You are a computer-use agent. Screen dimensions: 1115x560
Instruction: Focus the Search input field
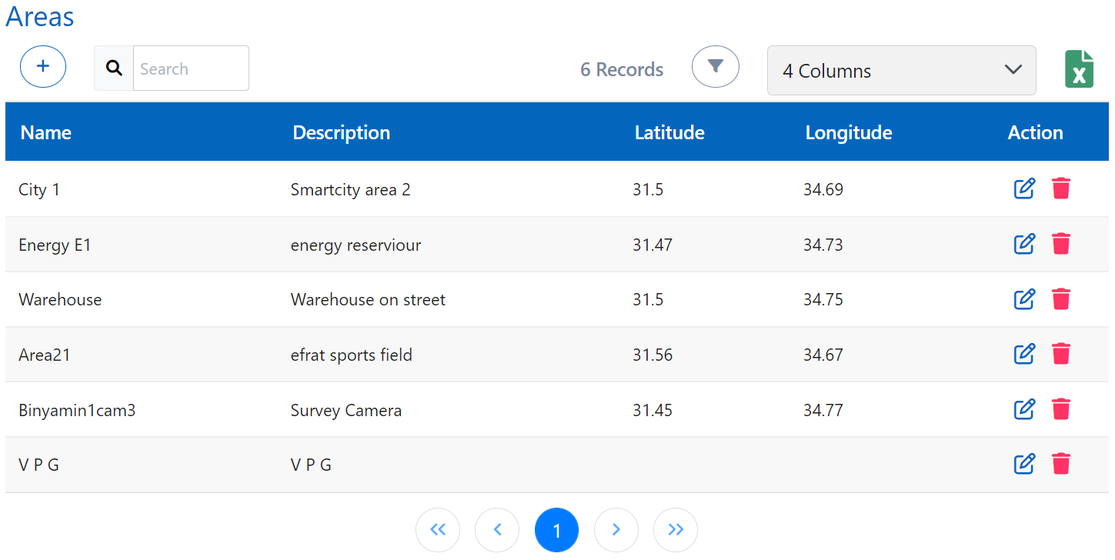[190, 68]
